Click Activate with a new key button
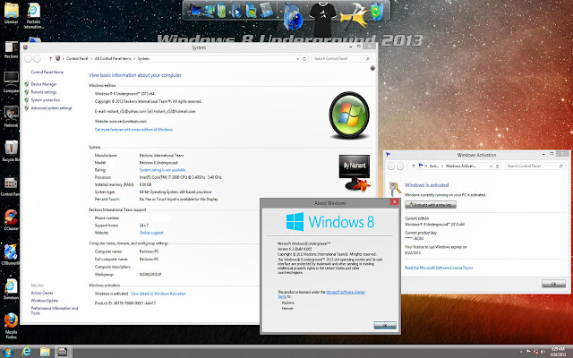 point(431,205)
